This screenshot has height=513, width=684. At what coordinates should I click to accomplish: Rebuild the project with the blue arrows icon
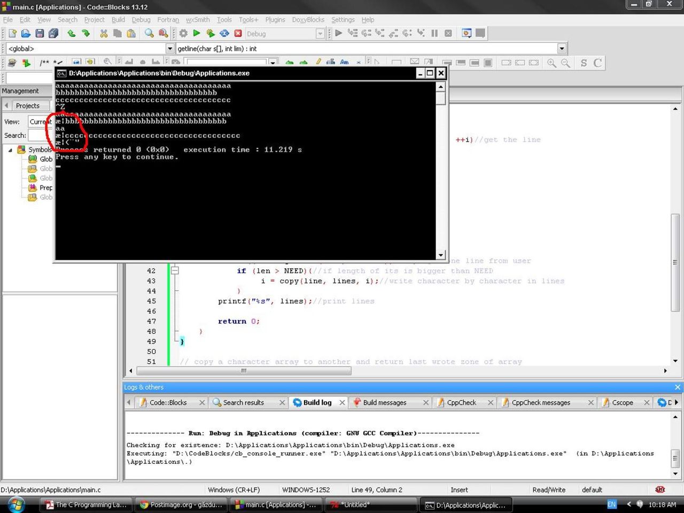(224, 33)
